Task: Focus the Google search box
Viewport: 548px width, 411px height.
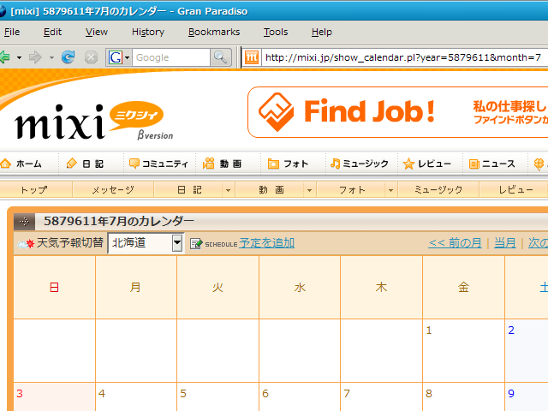Action: tap(171, 57)
